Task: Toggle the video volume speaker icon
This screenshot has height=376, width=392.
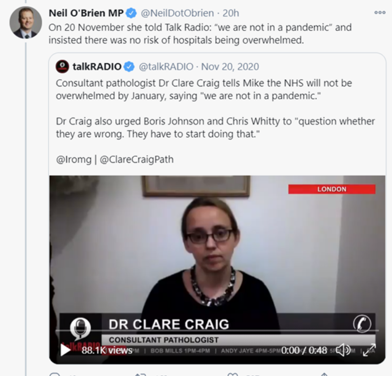Action: (x=343, y=350)
